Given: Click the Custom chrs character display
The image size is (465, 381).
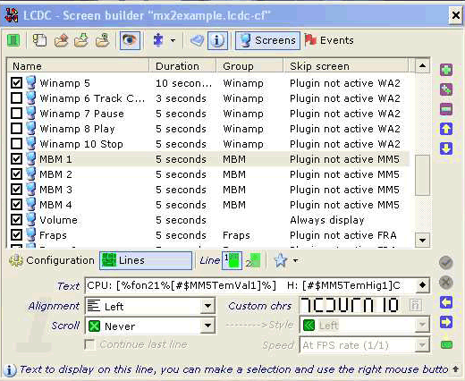Looking at the screenshot, I should point(350,305).
